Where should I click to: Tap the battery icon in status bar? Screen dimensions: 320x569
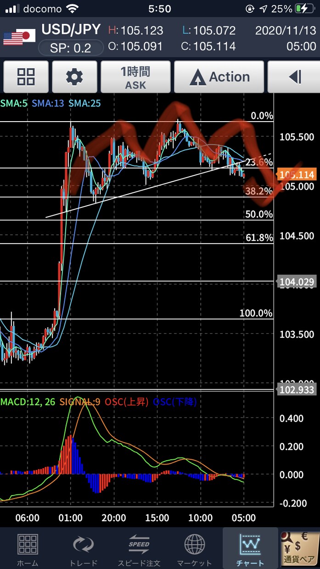(304, 9)
